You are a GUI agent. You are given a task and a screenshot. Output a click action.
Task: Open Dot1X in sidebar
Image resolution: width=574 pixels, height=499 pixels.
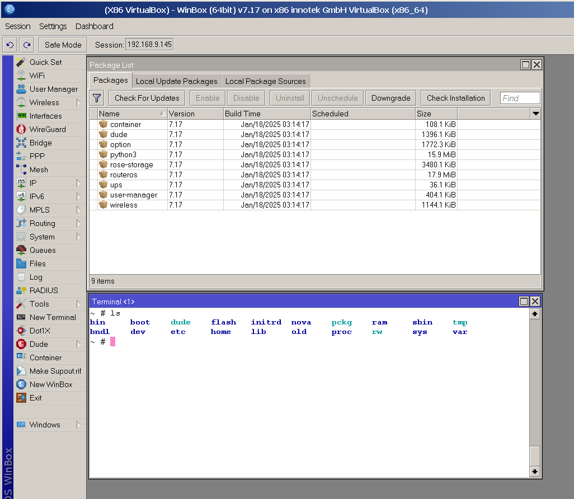[50, 331]
